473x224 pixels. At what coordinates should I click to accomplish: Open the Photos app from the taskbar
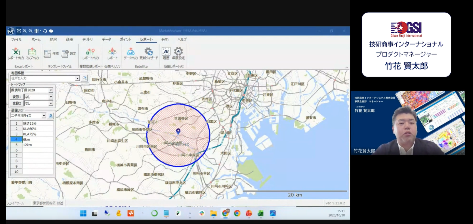click(273, 213)
